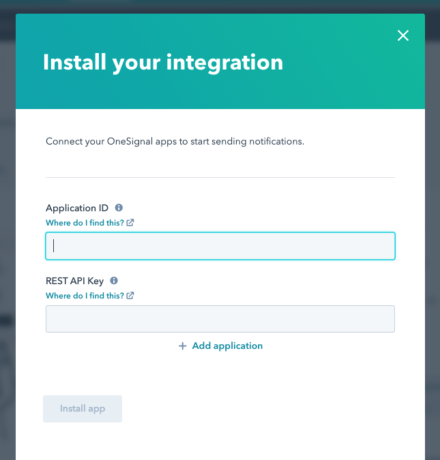Focus the Application ID input field
Viewport: 440px width, 460px height.
pyautogui.click(x=220, y=246)
